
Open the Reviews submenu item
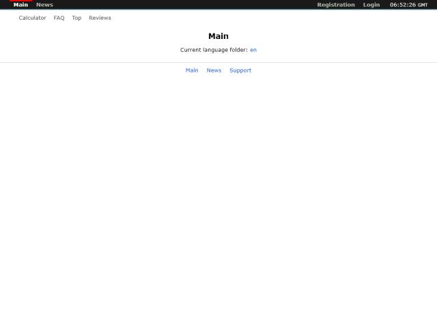[x=100, y=18]
